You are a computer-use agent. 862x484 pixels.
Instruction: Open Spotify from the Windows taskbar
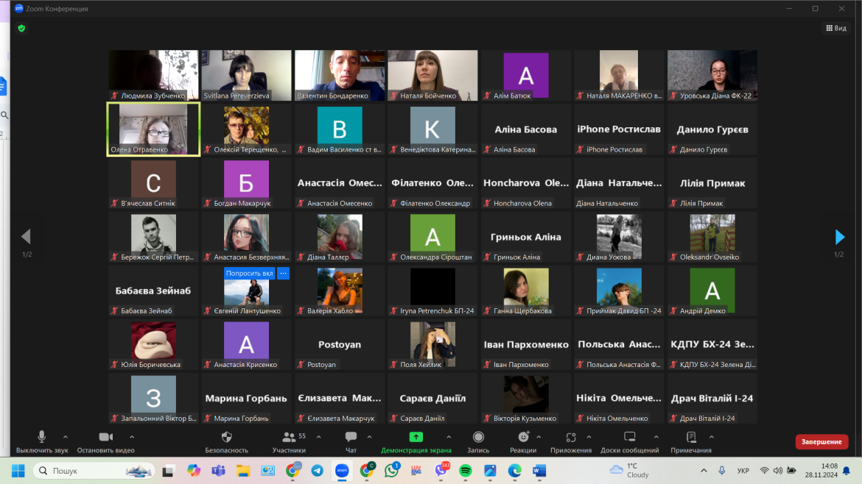coord(466,470)
